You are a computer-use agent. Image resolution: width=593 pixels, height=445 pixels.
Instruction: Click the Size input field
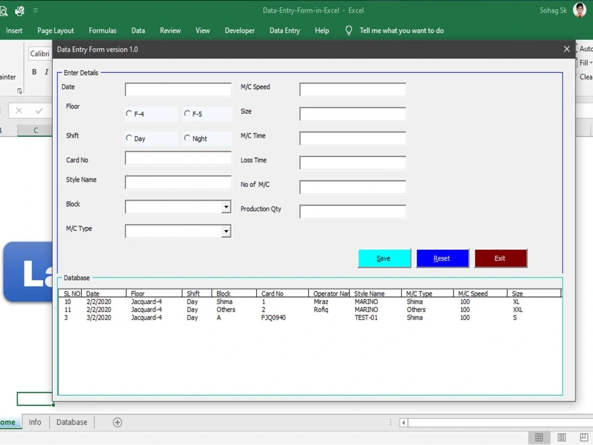click(x=353, y=114)
